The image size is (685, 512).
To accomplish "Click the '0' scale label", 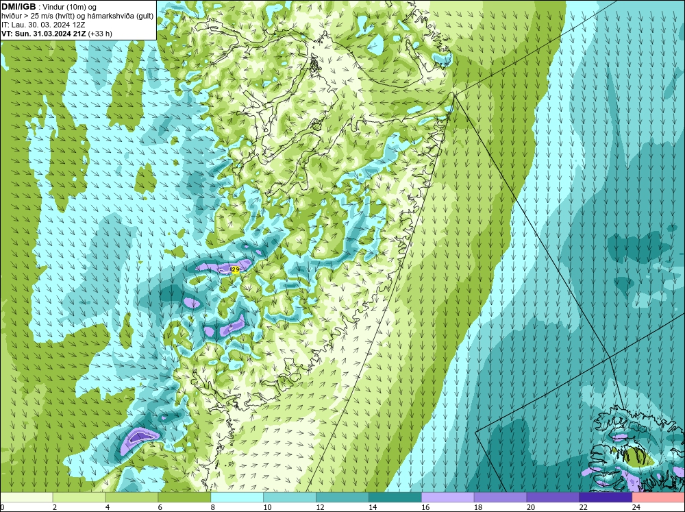I will (2, 507).
